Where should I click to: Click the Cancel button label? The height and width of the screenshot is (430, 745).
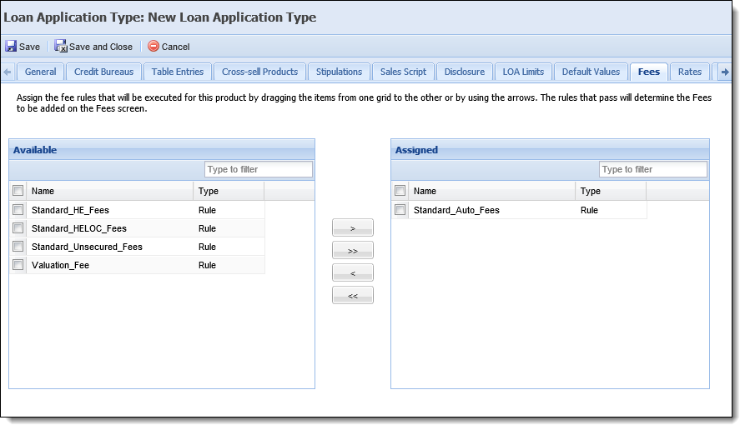(176, 47)
